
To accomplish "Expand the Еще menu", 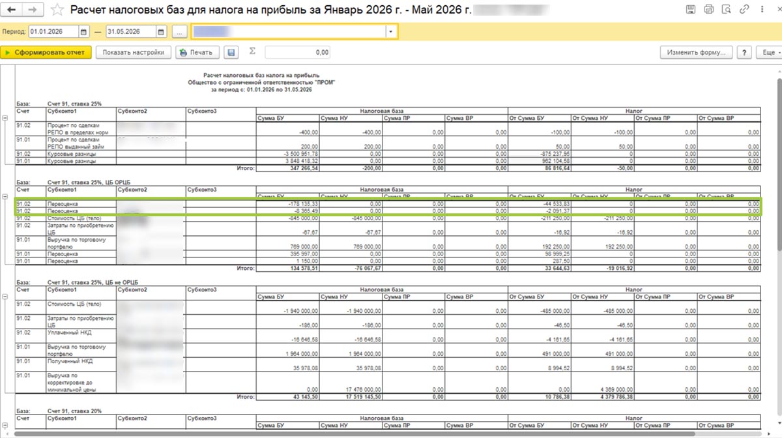I will pos(770,52).
